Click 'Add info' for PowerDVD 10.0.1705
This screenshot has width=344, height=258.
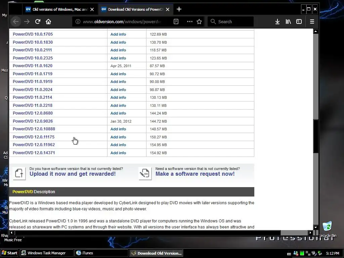point(118,34)
